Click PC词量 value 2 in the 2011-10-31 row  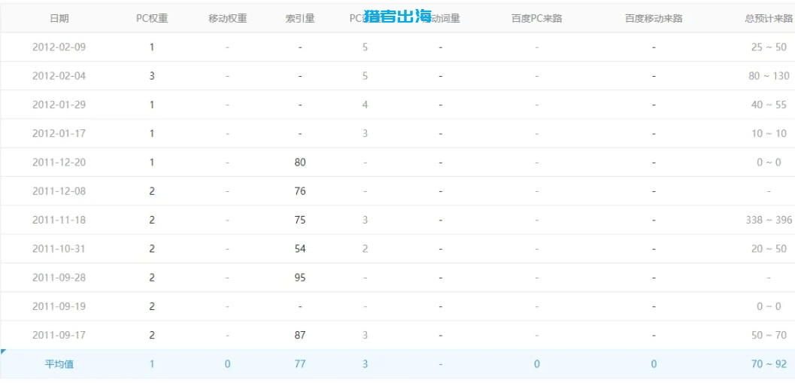[x=365, y=248]
